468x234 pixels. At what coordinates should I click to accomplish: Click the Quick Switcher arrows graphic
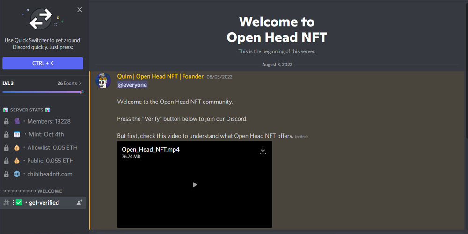41,19
